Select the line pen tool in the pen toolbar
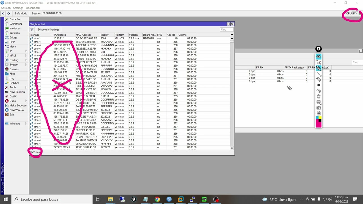The image size is (363, 204). tap(318, 74)
